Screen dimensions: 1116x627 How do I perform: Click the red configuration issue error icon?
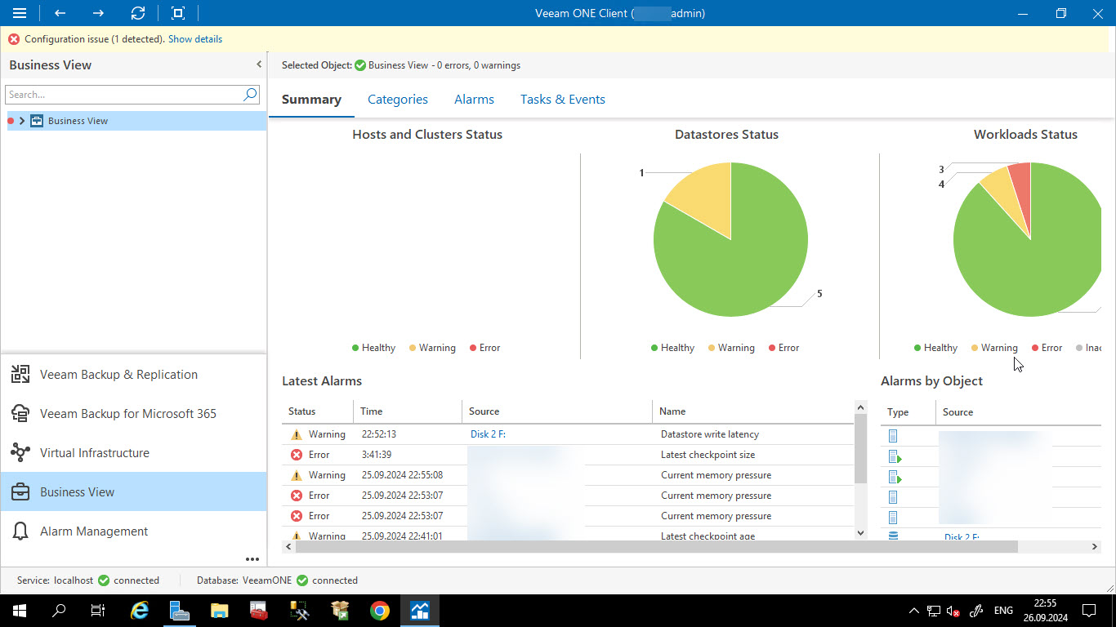[x=14, y=39]
